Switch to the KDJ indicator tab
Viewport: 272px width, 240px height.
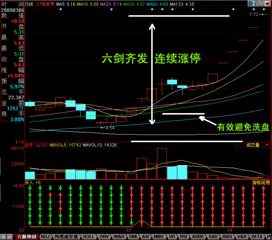coord(45,237)
